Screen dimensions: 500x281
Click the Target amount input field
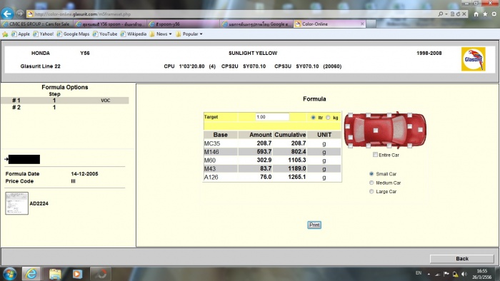[272, 117]
